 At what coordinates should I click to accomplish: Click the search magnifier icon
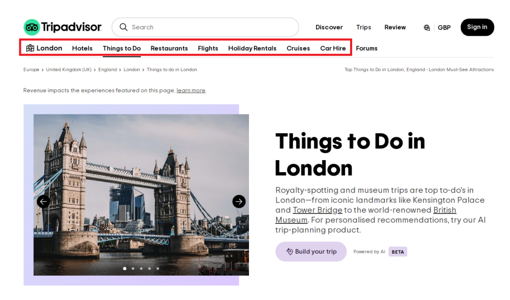point(124,27)
